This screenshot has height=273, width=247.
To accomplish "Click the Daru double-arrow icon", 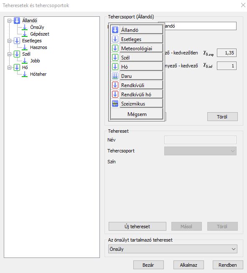I will 115,76.
